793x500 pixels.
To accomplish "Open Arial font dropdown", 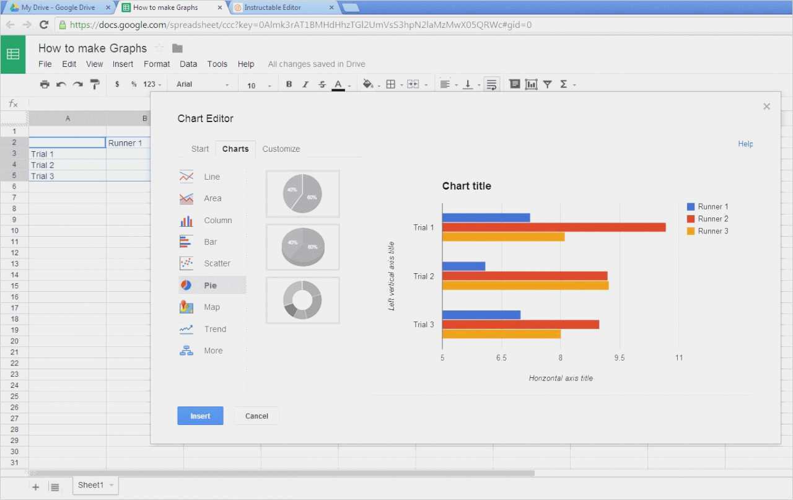I will pyautogui.click(x=203, y=84).
